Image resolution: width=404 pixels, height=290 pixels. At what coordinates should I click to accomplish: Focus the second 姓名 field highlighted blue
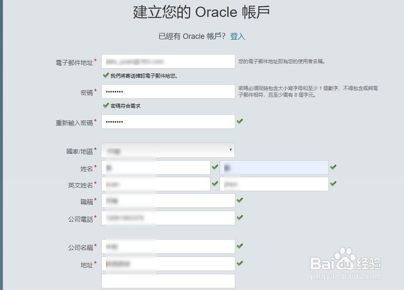pyautogui.click(x=274, y=168)
